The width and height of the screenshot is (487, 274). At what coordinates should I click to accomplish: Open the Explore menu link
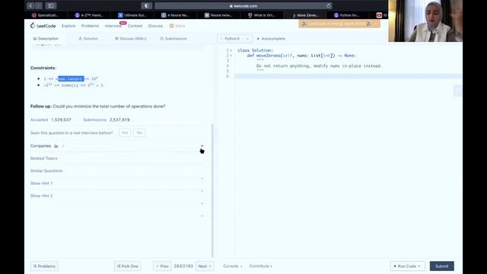pos(68,26)
